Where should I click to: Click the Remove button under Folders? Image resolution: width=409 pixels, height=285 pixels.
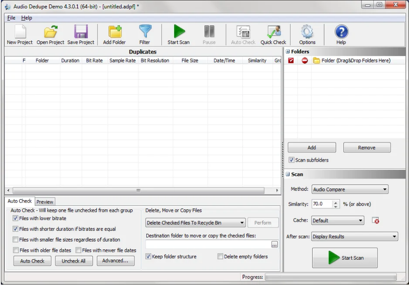coord(367,147)
